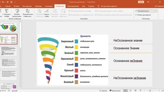
Task: Open Customize Quick Access Toolbar dropdown
Action: pos(15,2)
